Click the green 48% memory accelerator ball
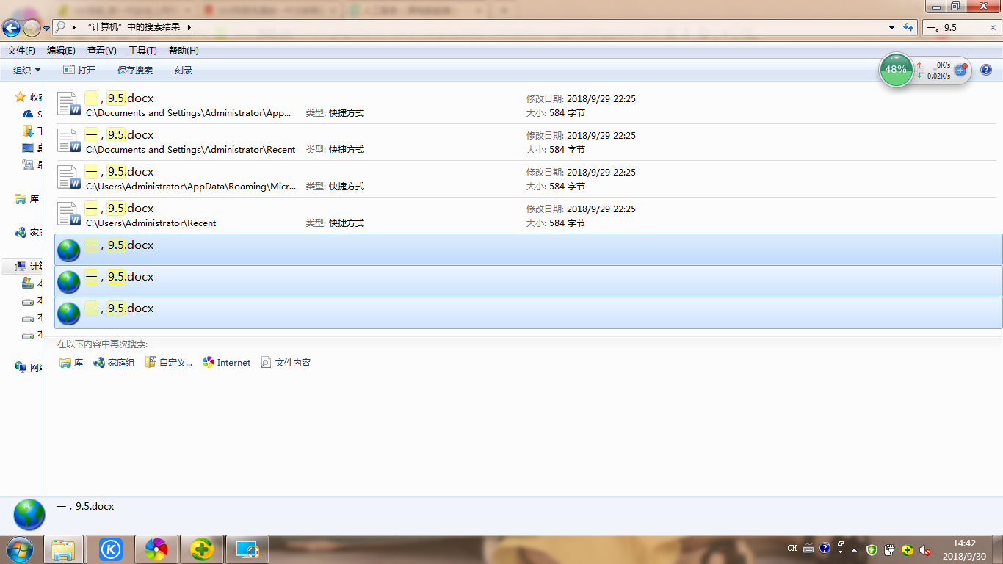Image resolution: width=1003 pixels, height=564 pixels. 896,70
